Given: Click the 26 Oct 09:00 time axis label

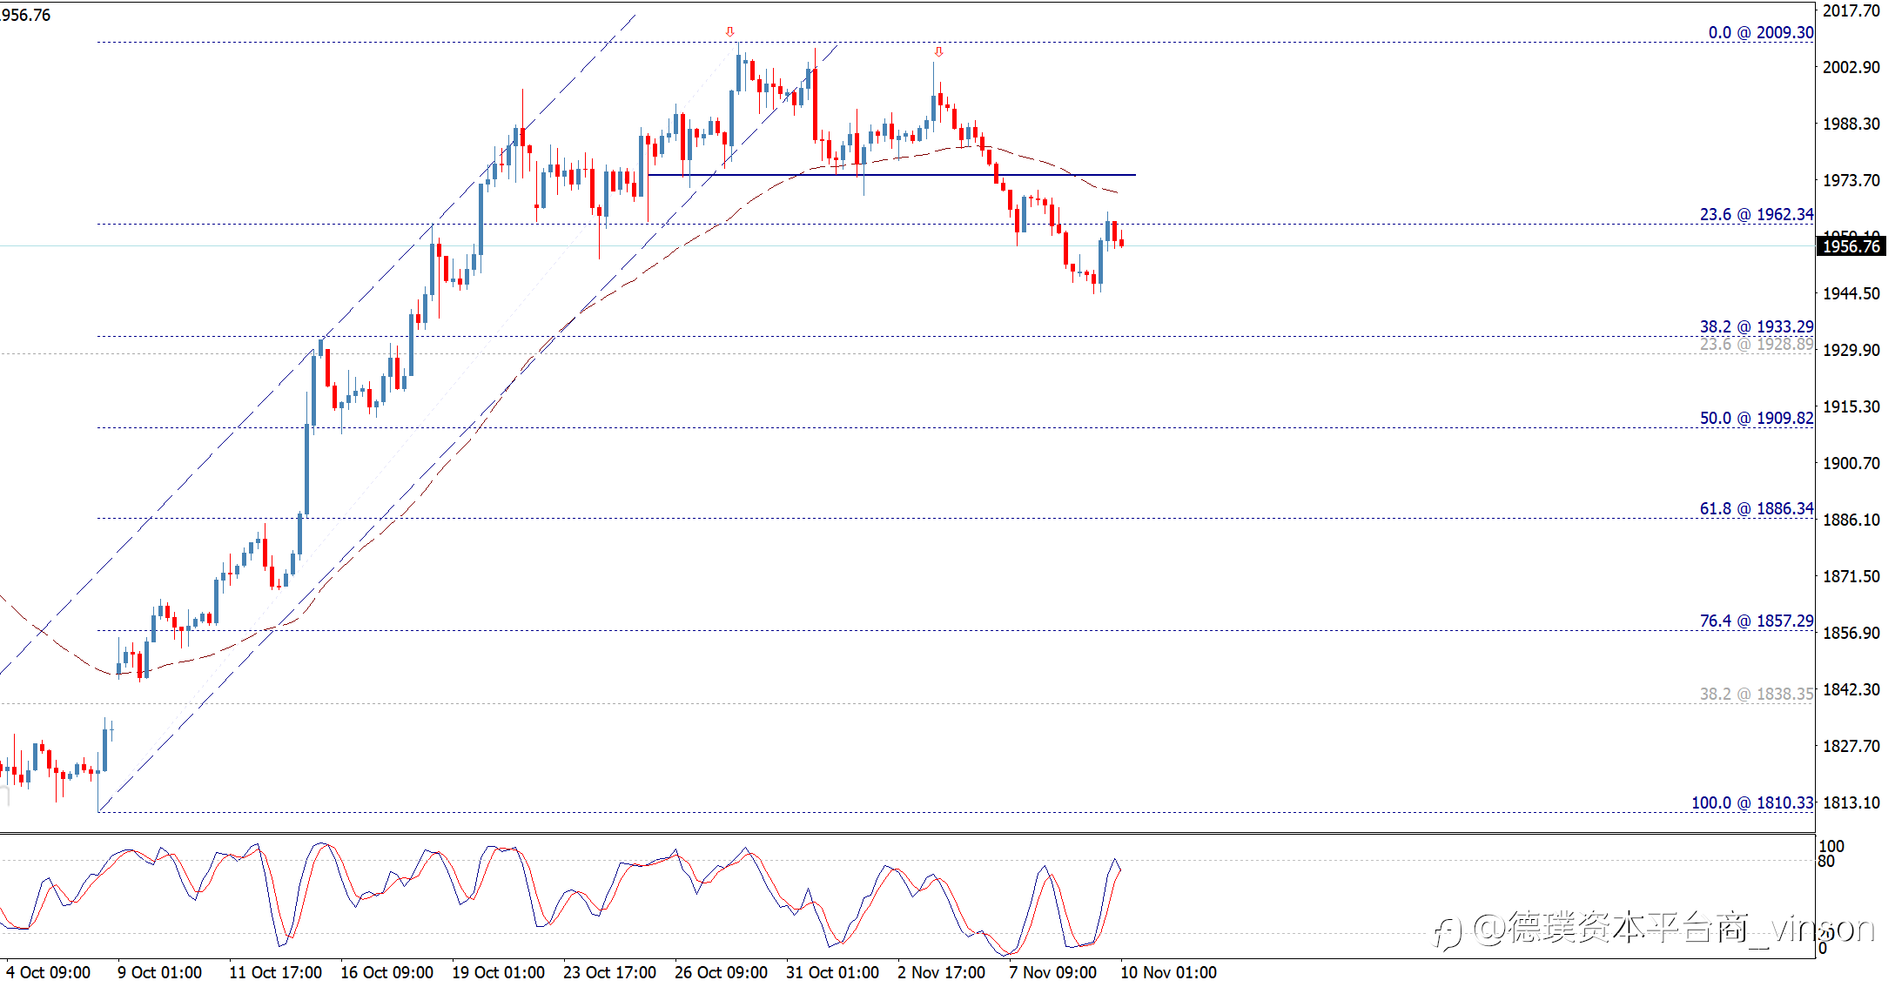Looking at the screenshot, I should 721,972.
